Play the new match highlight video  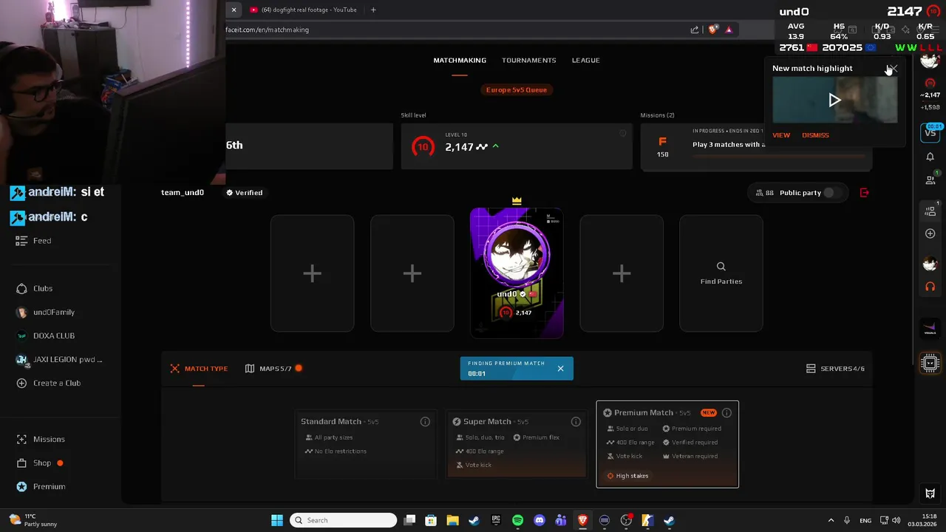pos(834,100)
